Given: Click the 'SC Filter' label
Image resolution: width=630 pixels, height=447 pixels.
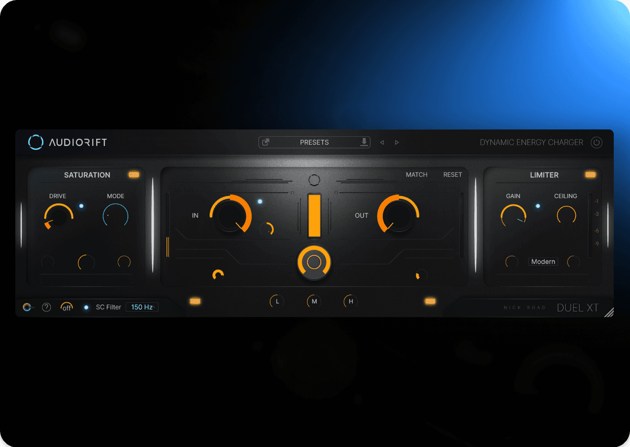Looking at the screenshot, I should click(x=108, y=307).
